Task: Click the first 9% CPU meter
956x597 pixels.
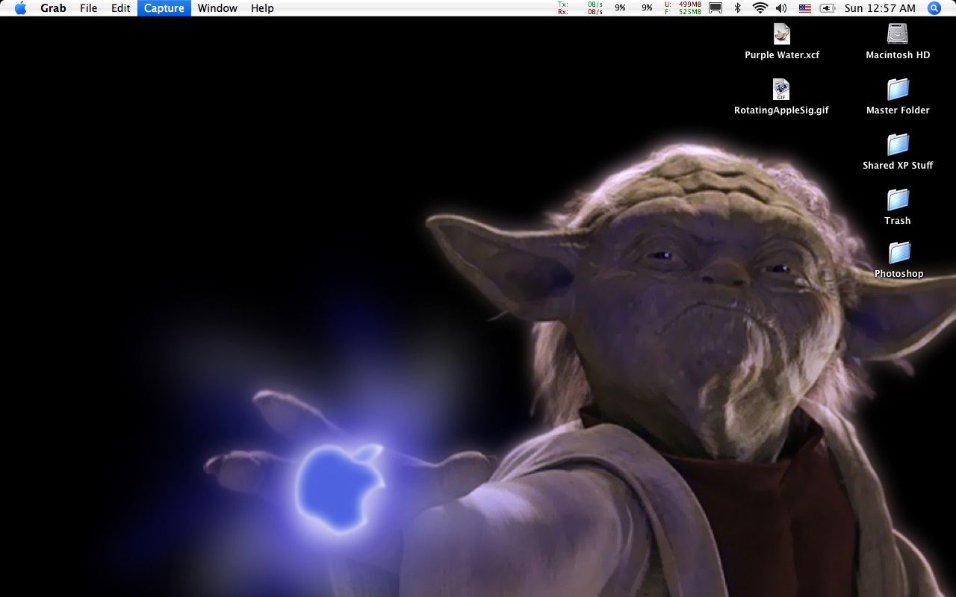Action: (x=620, y=8)
